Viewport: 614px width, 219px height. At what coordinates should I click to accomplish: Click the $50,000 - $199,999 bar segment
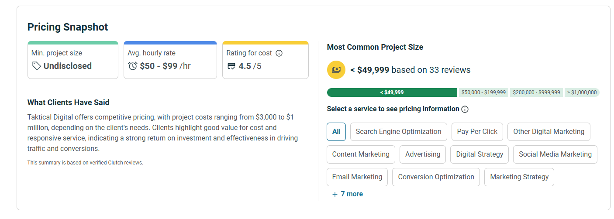click(483, 92)
